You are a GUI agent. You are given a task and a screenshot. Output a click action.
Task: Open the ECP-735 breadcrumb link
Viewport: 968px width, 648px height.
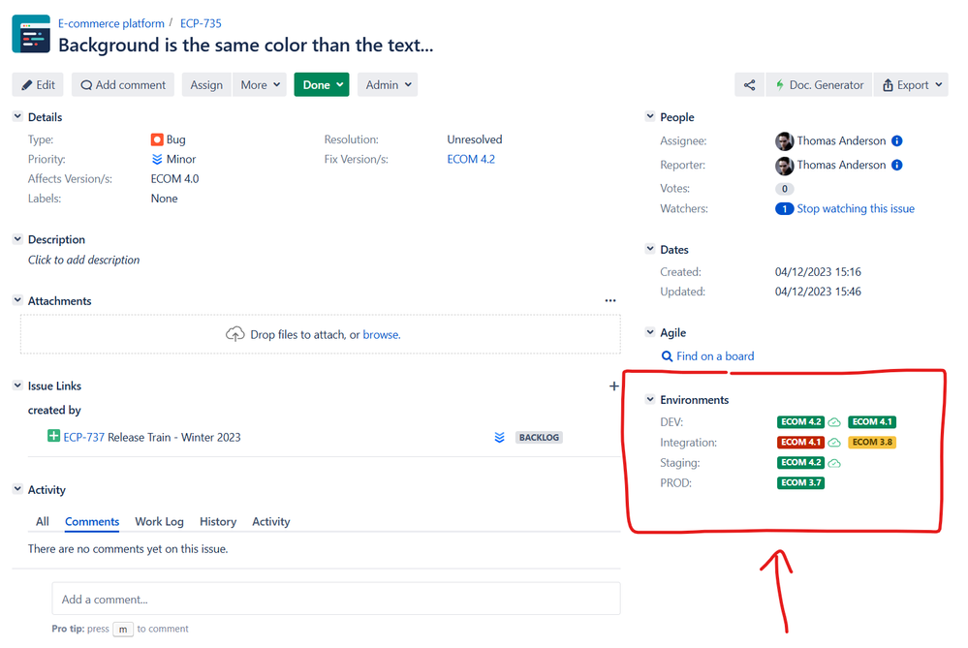tap(201, 23)
